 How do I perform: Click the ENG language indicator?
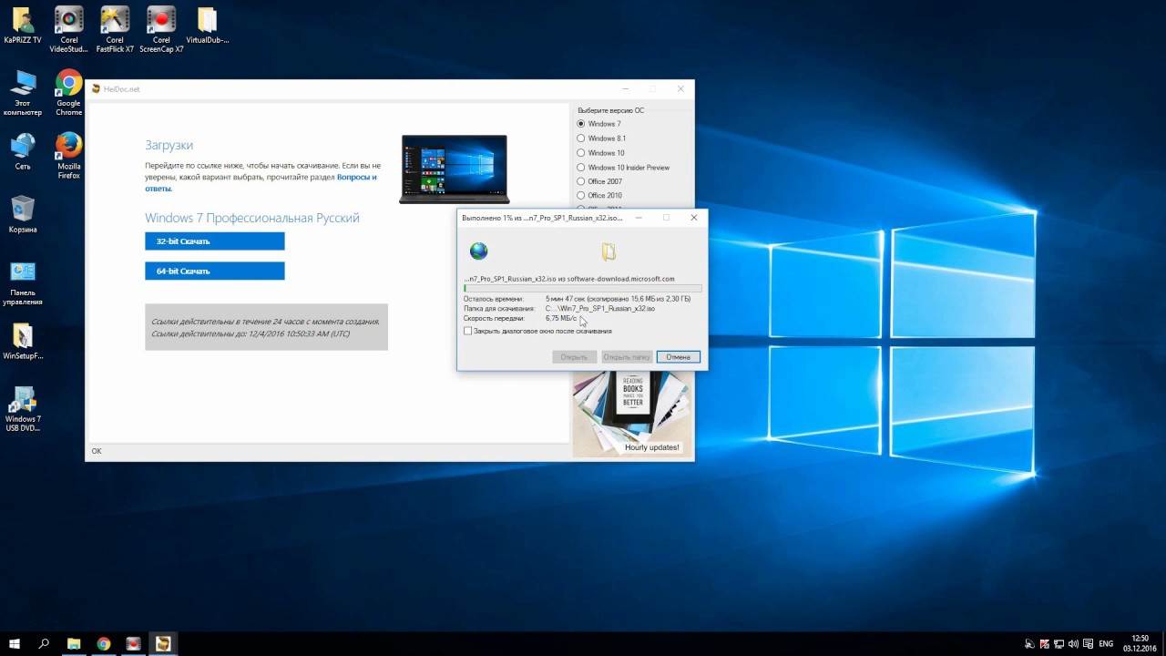(x=1106, y=644)
